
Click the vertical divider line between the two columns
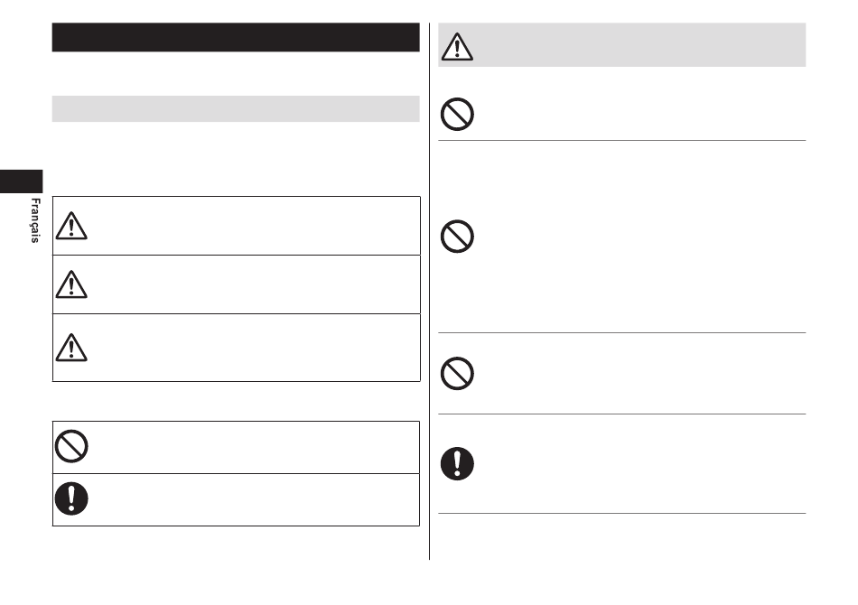430,291
